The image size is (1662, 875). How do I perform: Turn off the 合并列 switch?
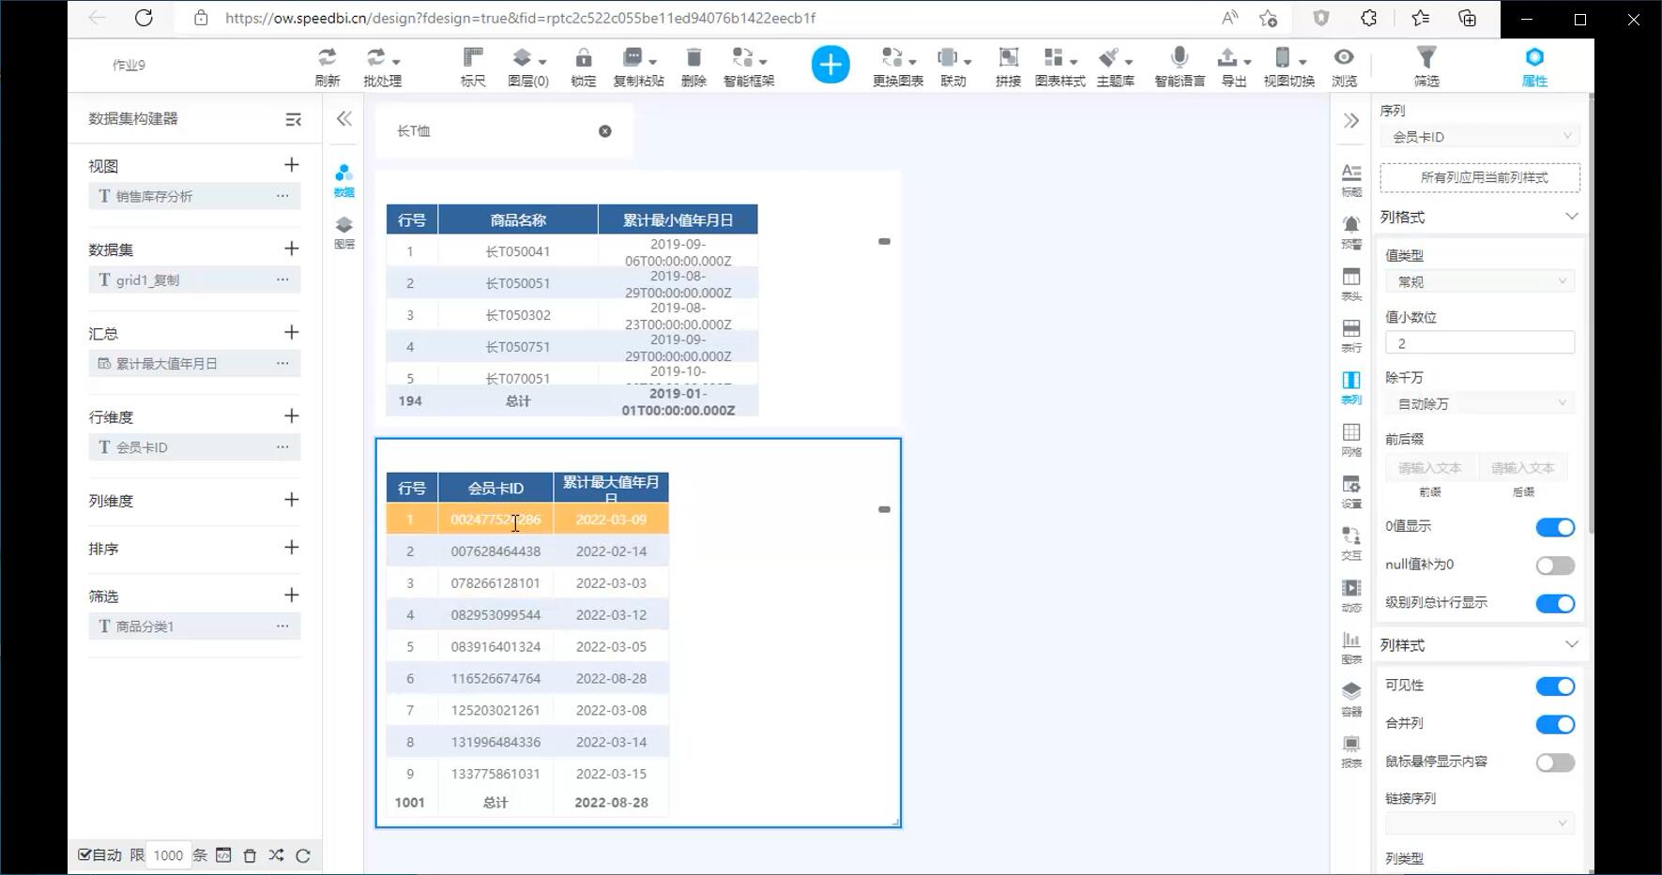(x=1554, y=724)
